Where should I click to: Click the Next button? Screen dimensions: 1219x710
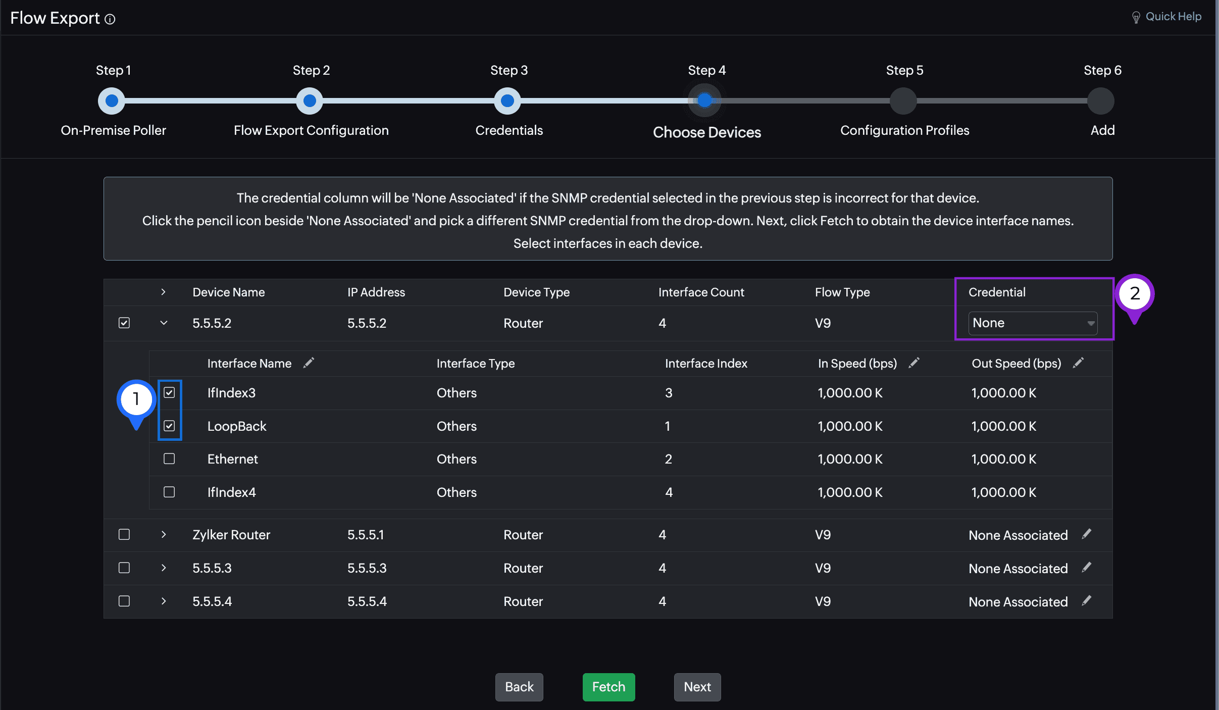coord(697,687)
